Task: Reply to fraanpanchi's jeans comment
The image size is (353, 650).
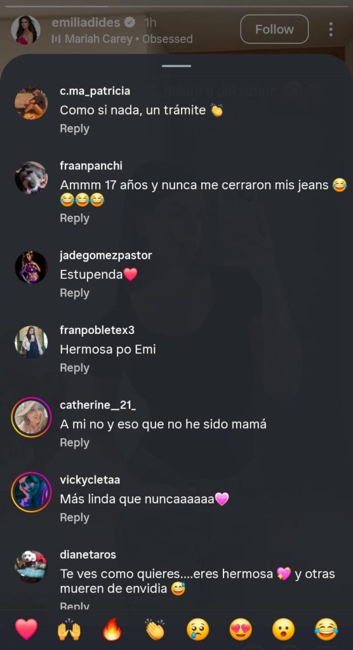Action: pos(75,218)
